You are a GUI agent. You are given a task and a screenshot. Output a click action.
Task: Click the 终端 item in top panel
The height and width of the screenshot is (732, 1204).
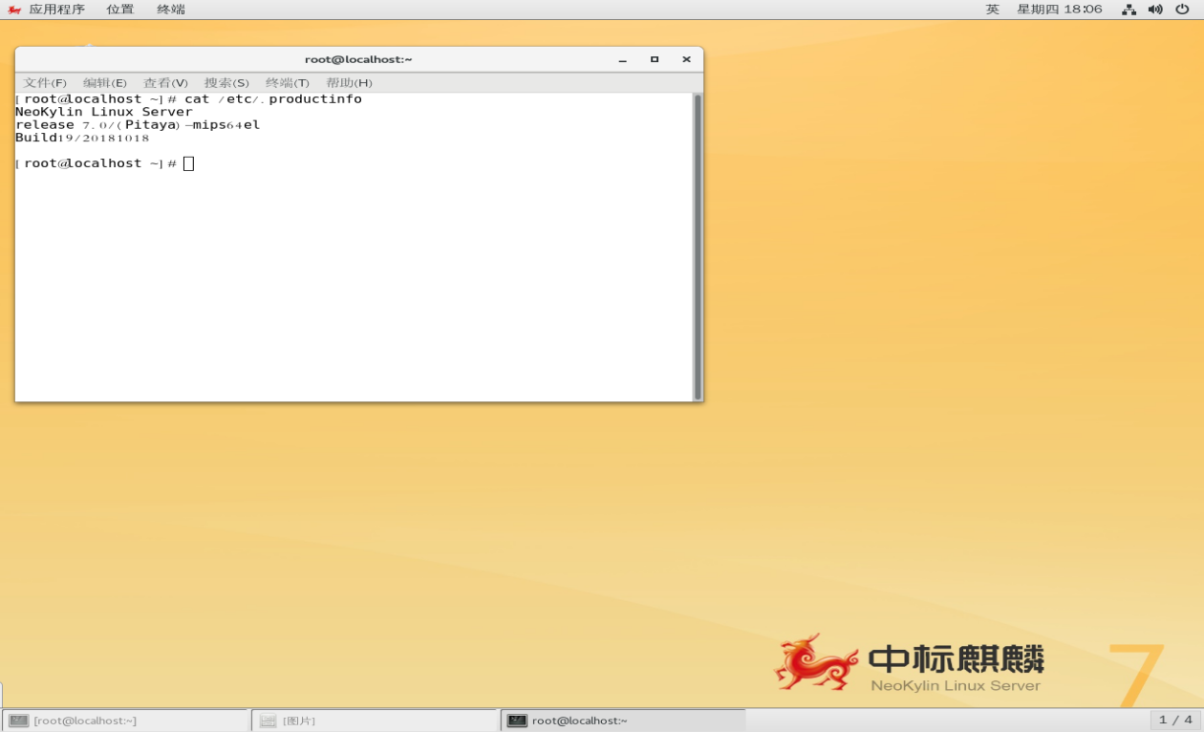pos(171,10)
